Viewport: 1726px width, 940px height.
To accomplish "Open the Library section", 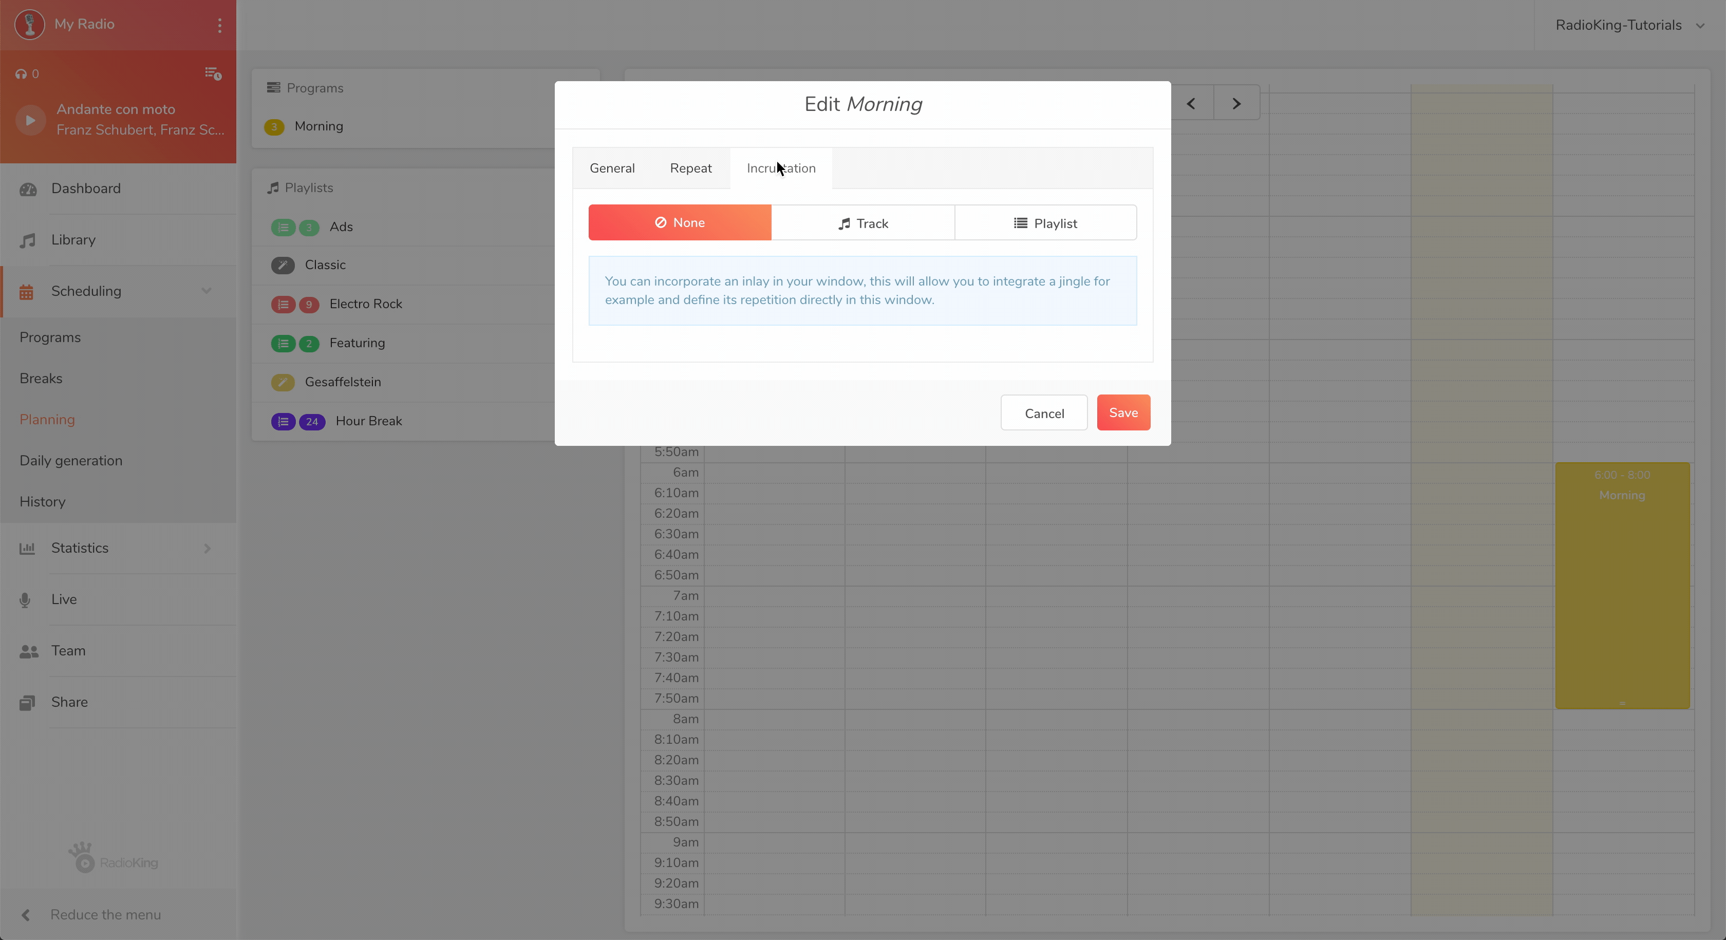I will coord(73,240).
